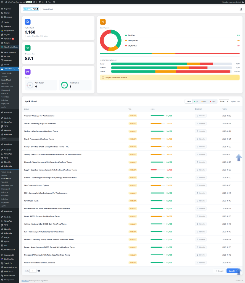Open the Tümü content type dropdown
The height and width of the screenshot is (283, 245).
coord(224,101)
